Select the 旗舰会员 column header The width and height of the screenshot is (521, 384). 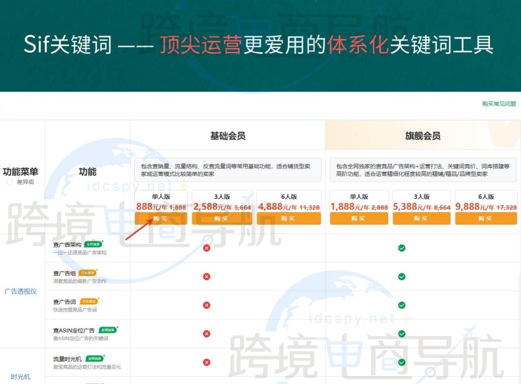(x=423, y=135)
